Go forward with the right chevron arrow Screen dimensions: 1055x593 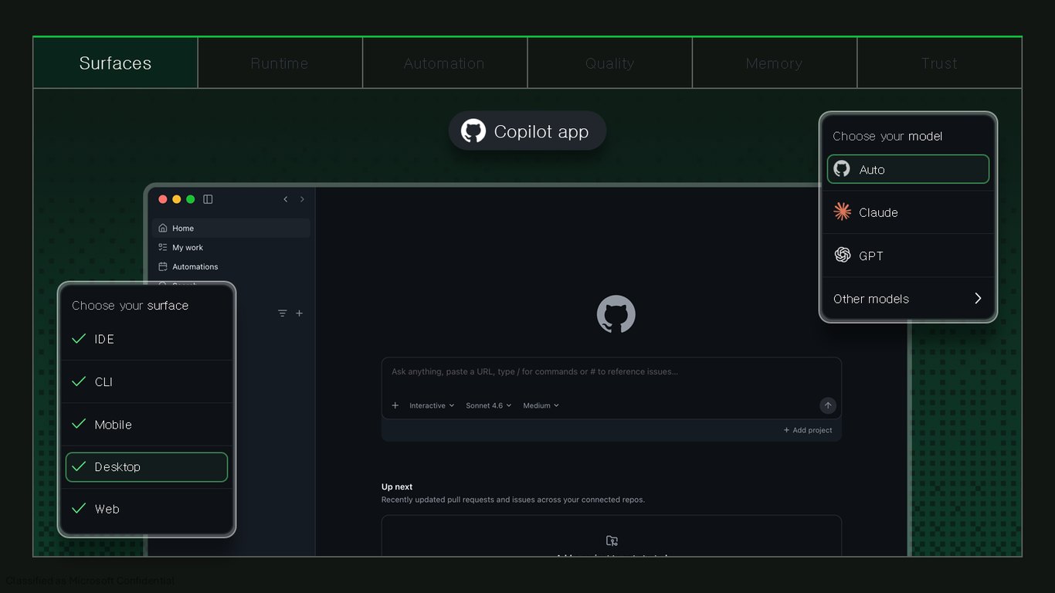(302, 199)
